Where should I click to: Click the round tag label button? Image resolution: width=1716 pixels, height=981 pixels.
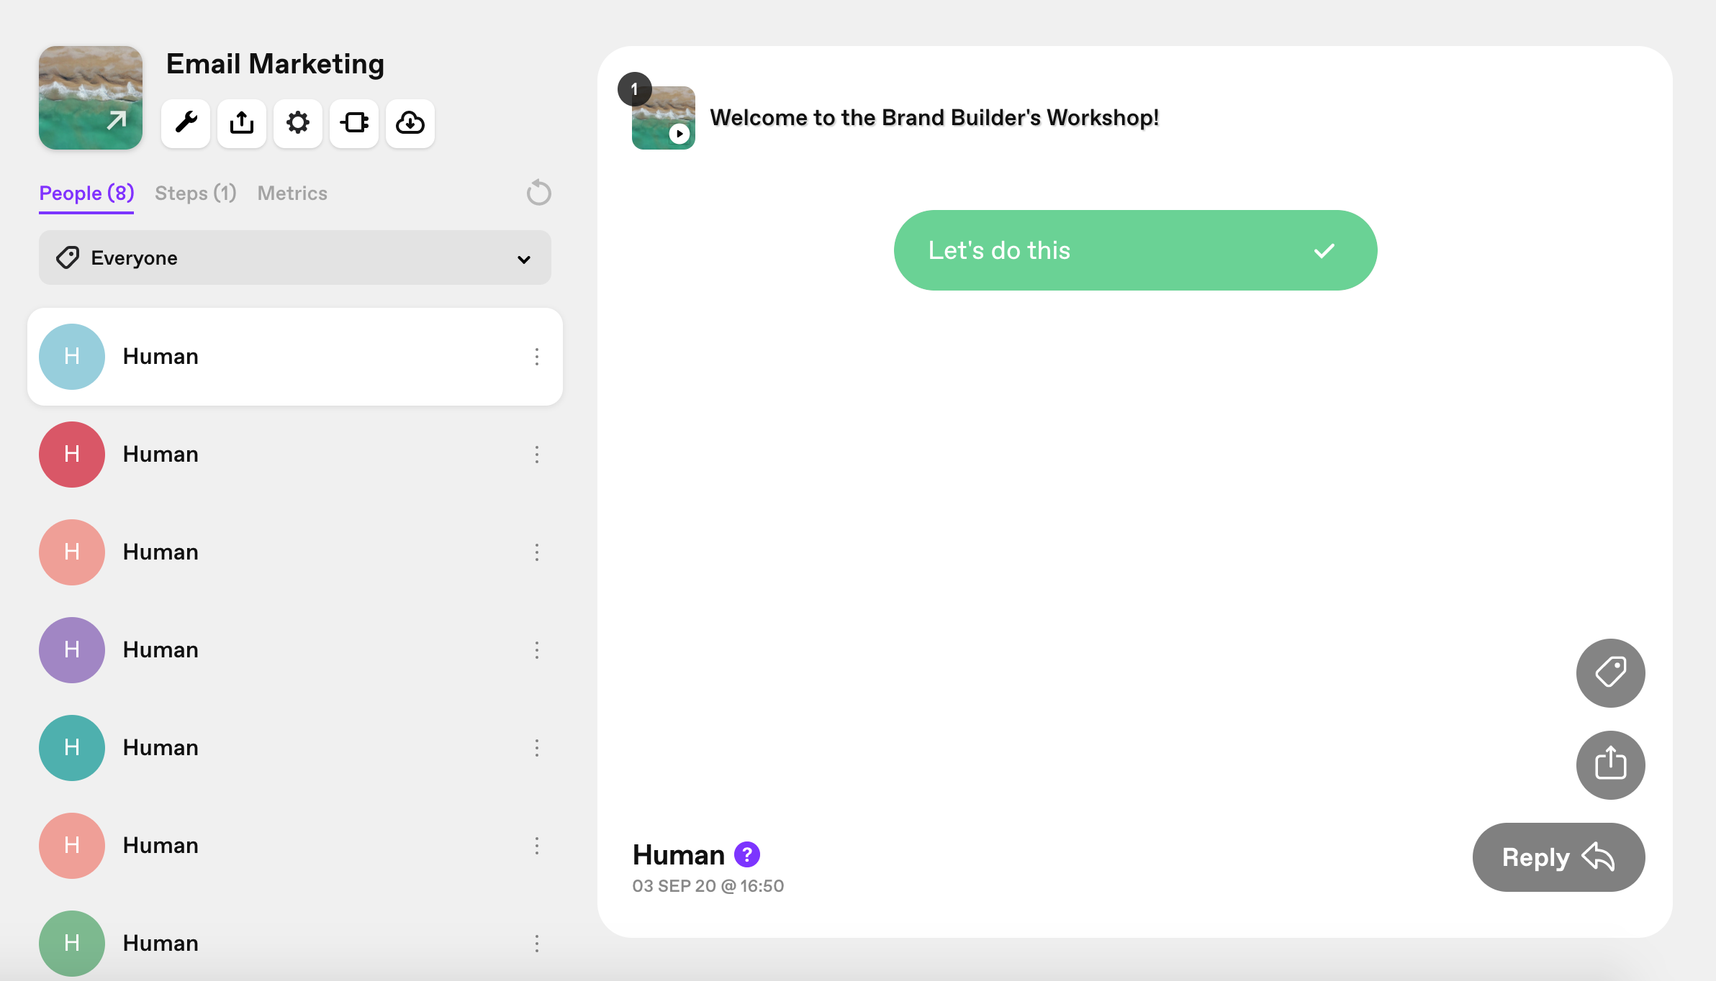pos(1611,673)
